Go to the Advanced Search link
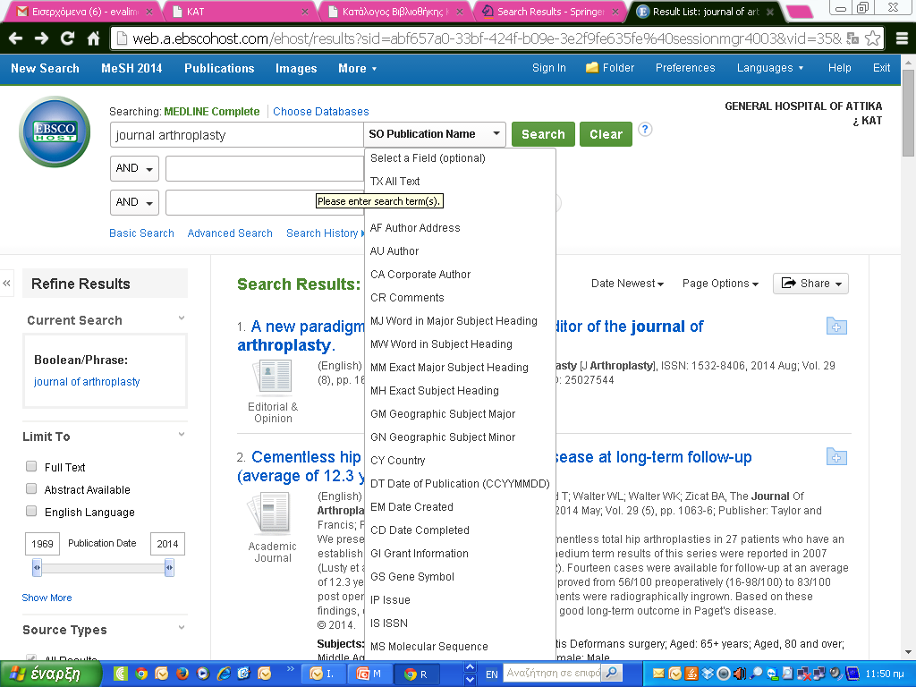 point(230,233)
